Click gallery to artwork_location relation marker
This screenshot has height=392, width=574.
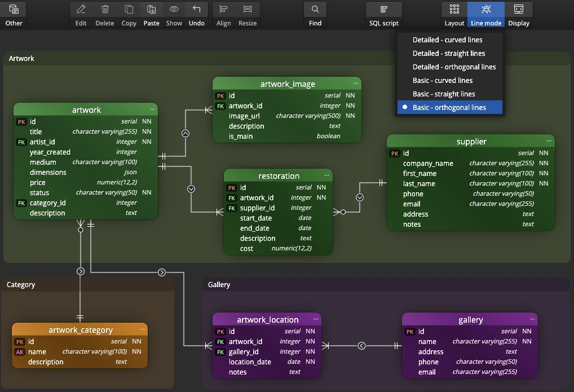click(x=361, y=346)
